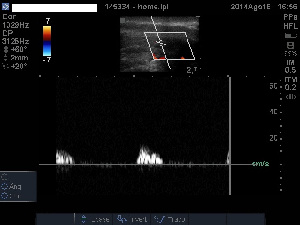Click the baseline arrows icon beside Lbase
This screenshot has width=300, height=225.
83,219
